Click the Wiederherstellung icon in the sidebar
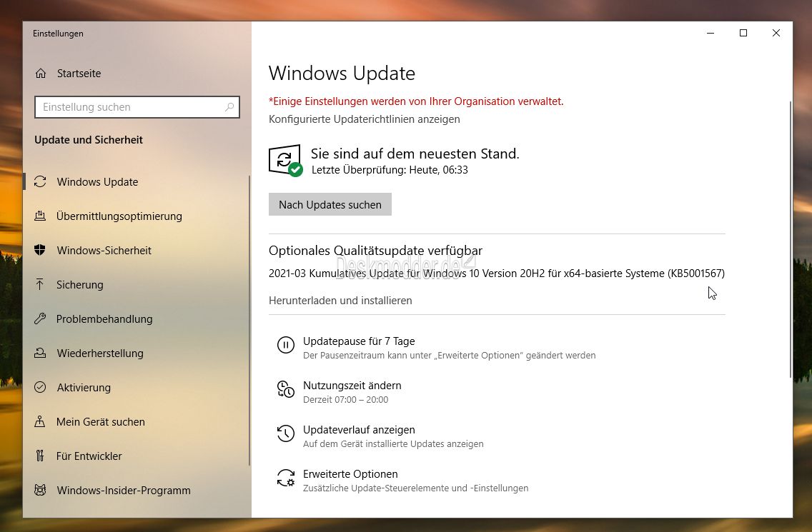This screenshot has height=532, width=812. pos(40,353)
